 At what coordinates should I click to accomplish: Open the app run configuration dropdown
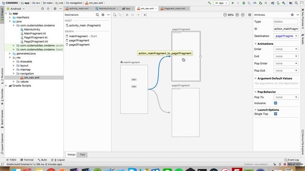(221, 3)
